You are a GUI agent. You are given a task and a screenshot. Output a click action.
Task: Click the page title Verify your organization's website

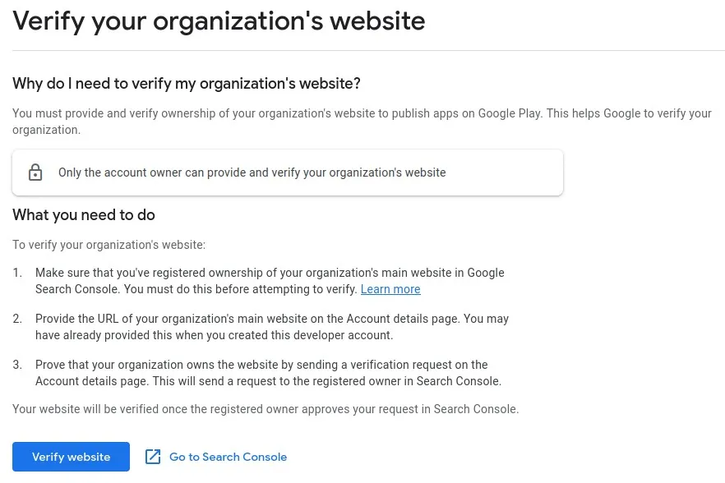pos(219,21)
